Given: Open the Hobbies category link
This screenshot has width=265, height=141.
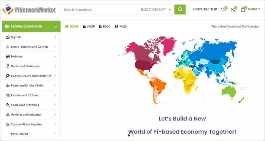Looking at the screenshot, I should (17, 56).
